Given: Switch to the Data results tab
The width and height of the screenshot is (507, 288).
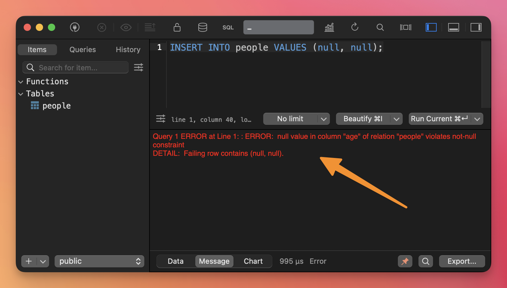Looking at the screenshot, I should pos(176,261).
